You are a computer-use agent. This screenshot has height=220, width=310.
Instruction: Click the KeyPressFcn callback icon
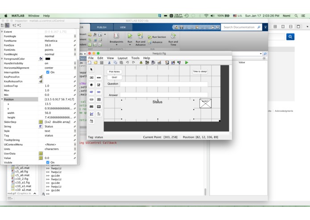[x=41, y=77]
